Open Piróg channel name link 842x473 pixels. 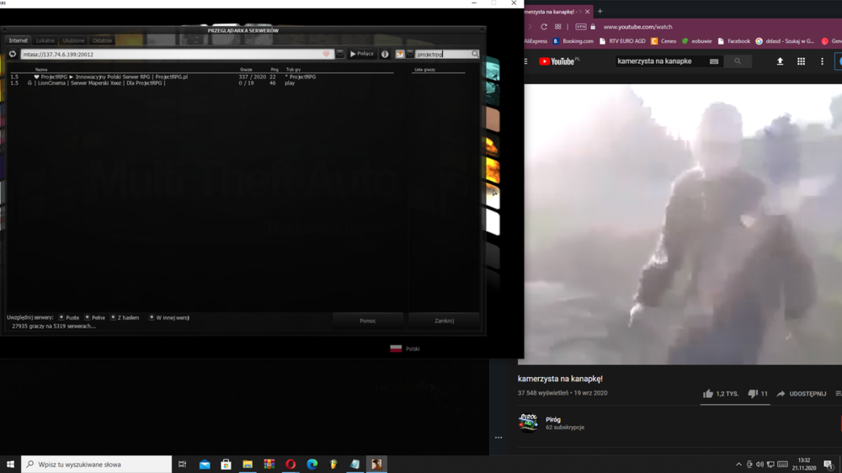point(553,420)
